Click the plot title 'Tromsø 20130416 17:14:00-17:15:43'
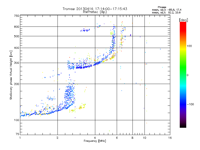The width and height of the screenshot is (200, 150). click(x=95, y=9)
